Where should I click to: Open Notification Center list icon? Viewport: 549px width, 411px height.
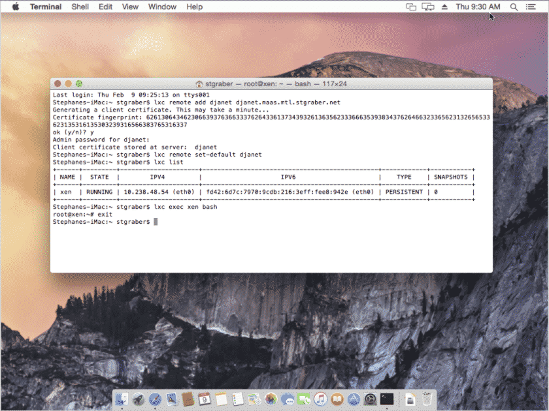pos(531,7)
